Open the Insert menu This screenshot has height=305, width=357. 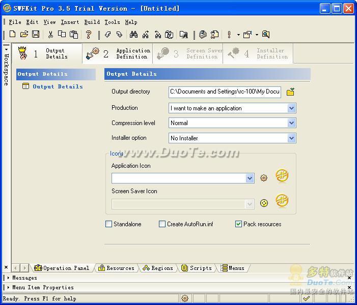(x=70, y=22)
